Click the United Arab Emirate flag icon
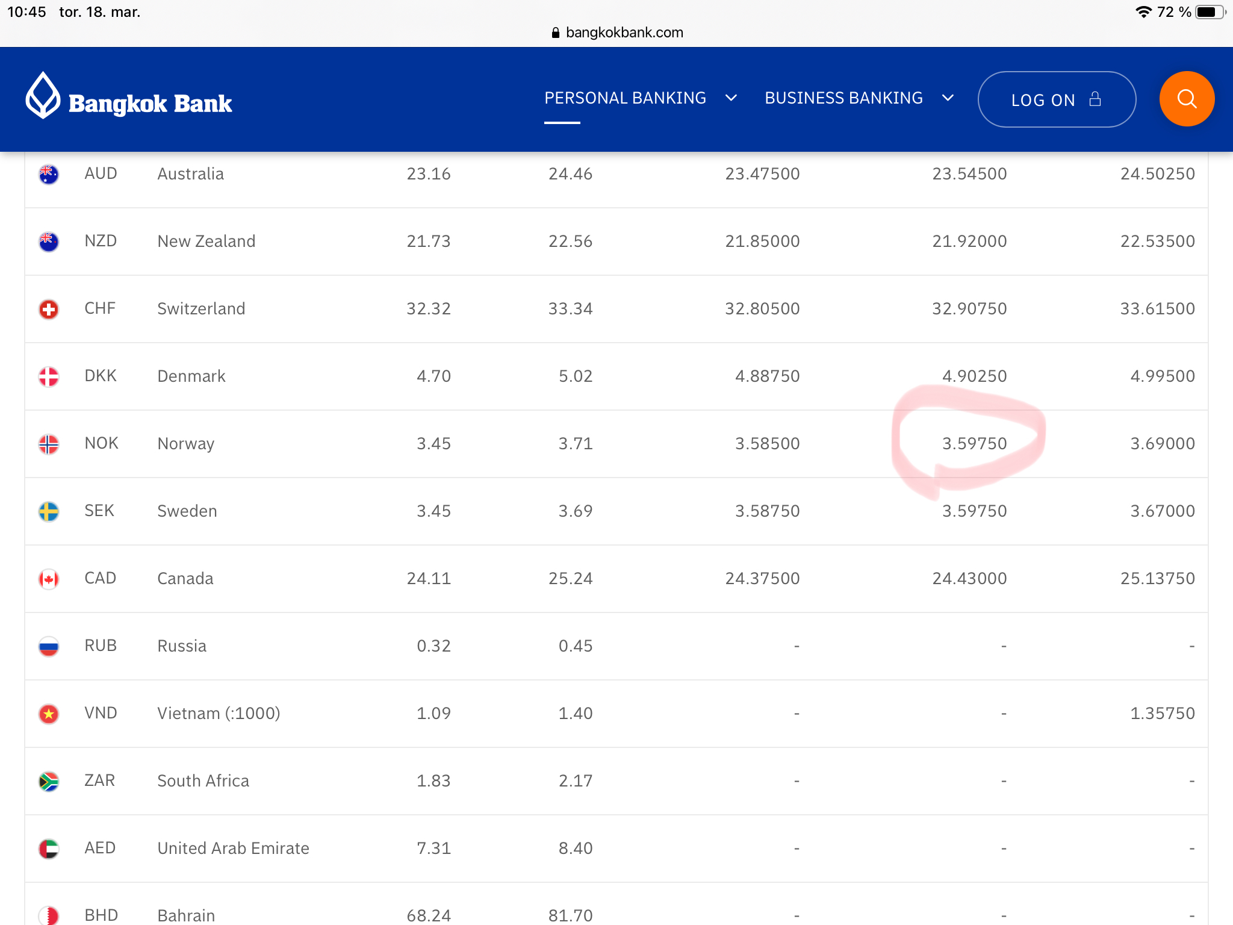This screenshot has width=1233, height=925. click(x=49, y=849)
